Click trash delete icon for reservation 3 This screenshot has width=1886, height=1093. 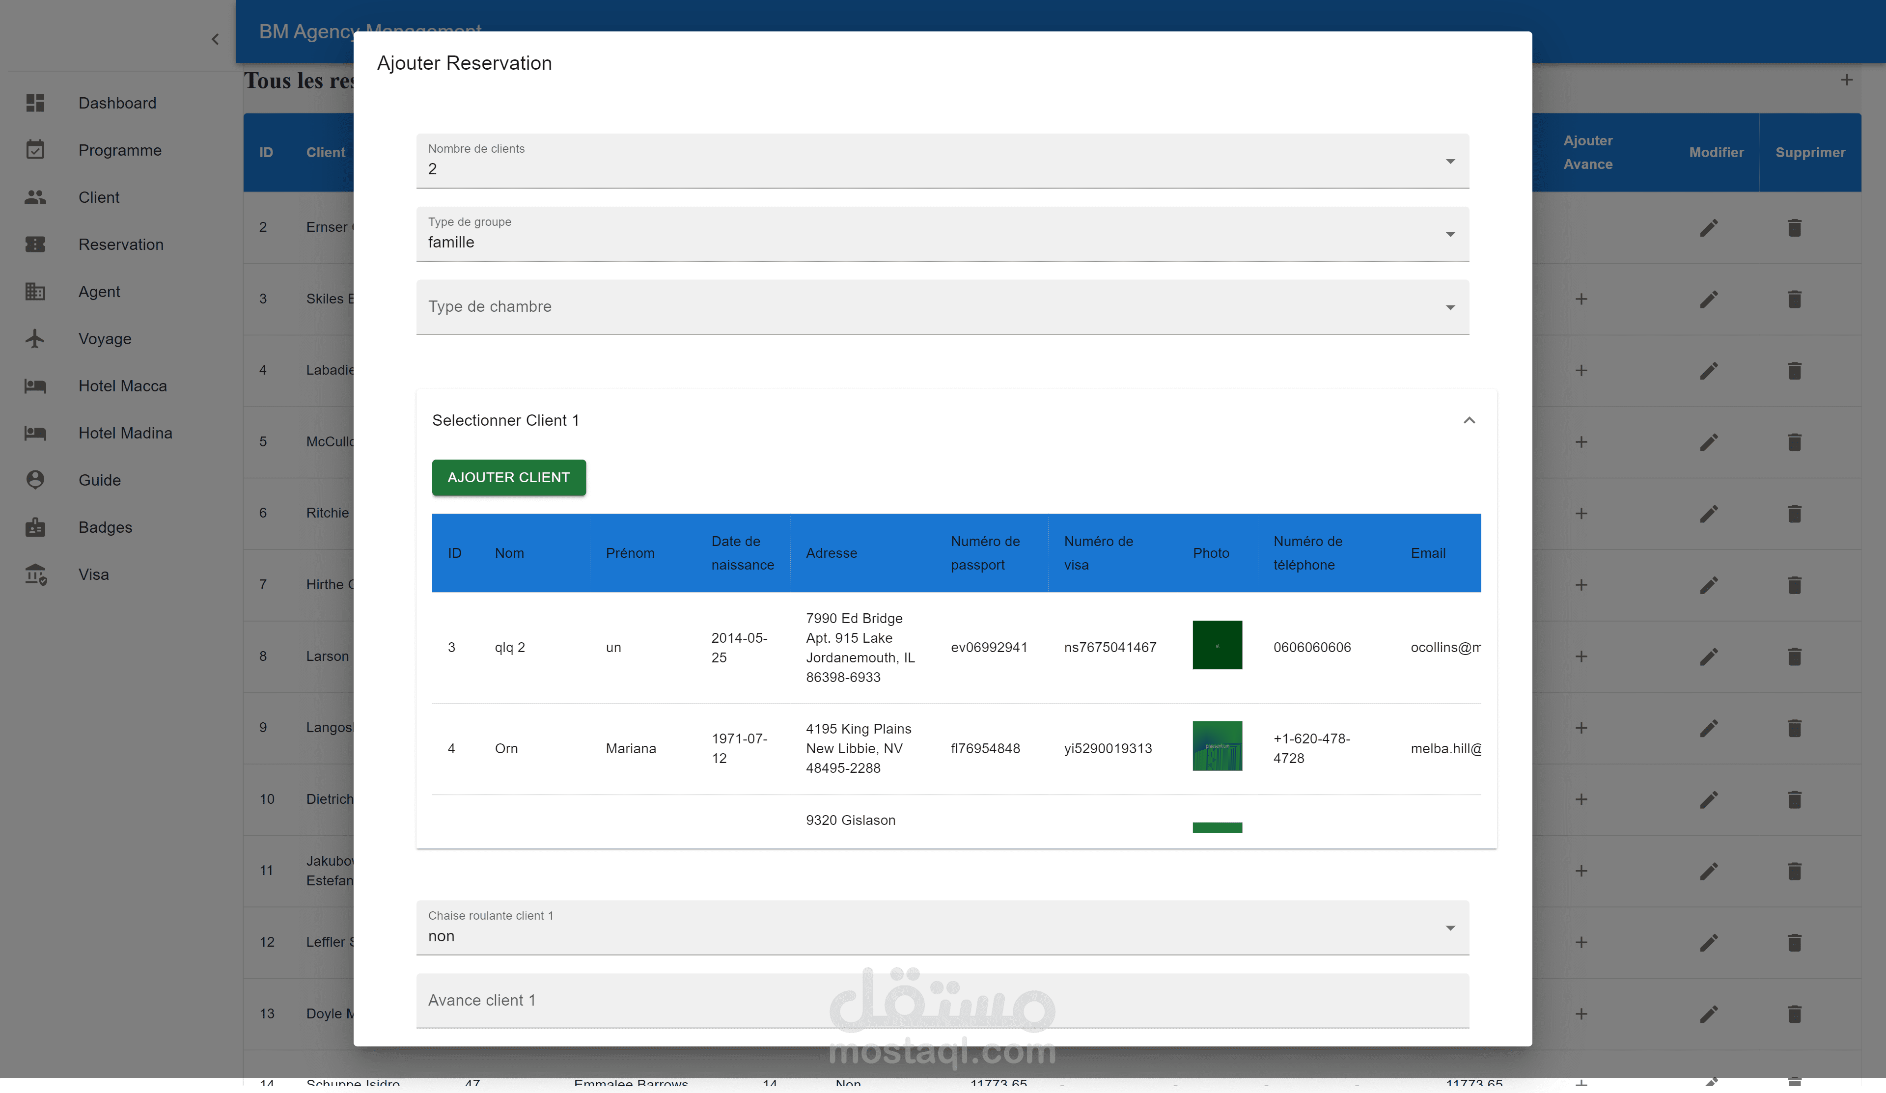point(1794,299)
